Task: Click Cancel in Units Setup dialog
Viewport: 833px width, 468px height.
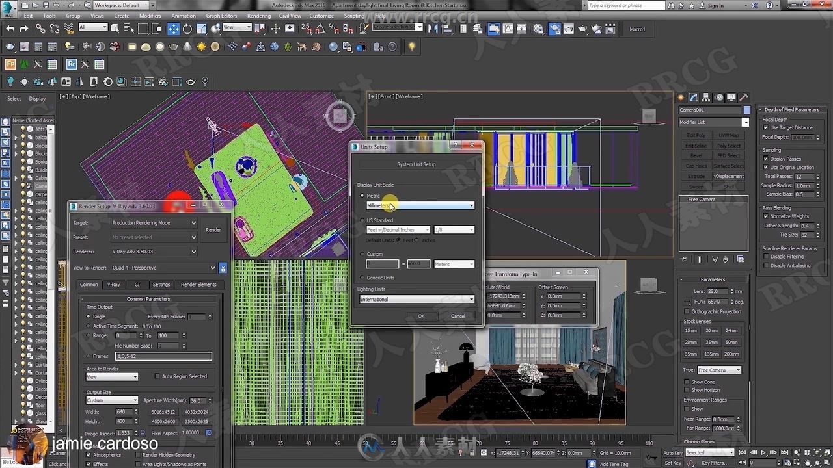Action: 458,316
